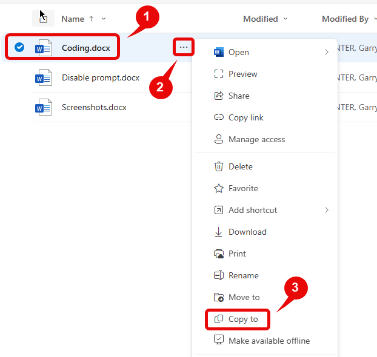Select Copy to in context menu

tap(242, 319)
